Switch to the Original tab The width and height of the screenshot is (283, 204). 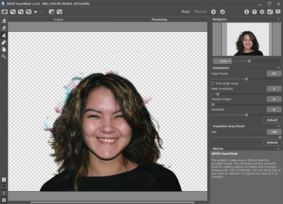coord(58,19)
